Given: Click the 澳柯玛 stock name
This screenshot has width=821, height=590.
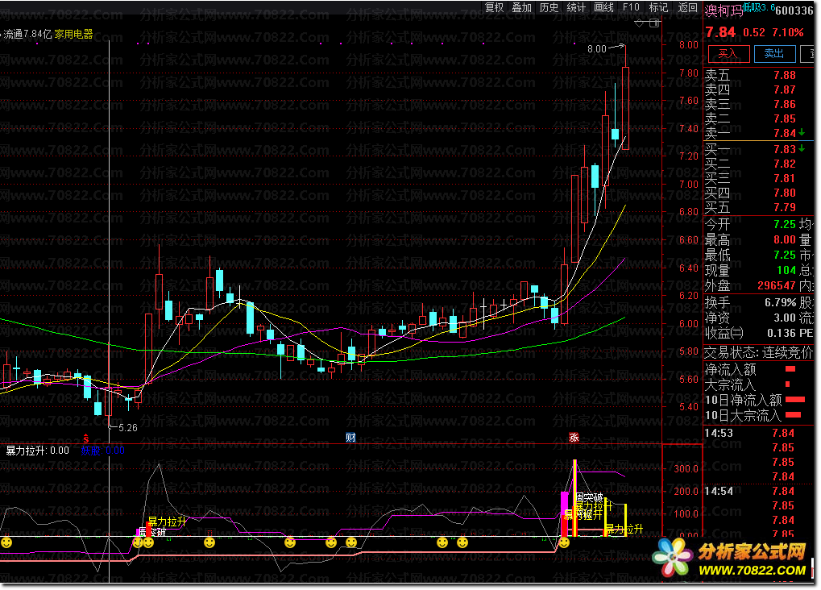Looking at the screenshot, I should point(724,10).
